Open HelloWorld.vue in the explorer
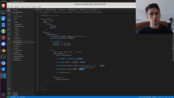The height and width of the screenshot is (98, 174). tap(20, 26)
